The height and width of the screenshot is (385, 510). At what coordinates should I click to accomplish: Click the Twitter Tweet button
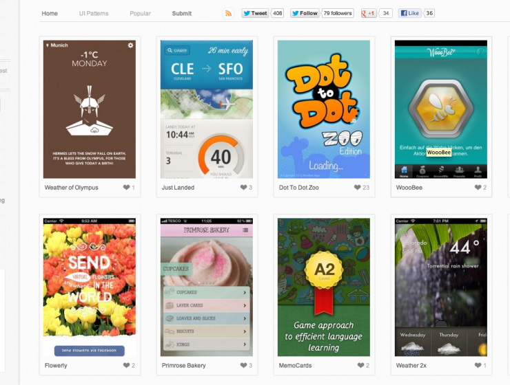(x=255, y=13)
